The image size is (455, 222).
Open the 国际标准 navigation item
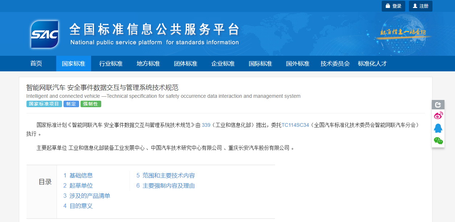coord(261,64)
